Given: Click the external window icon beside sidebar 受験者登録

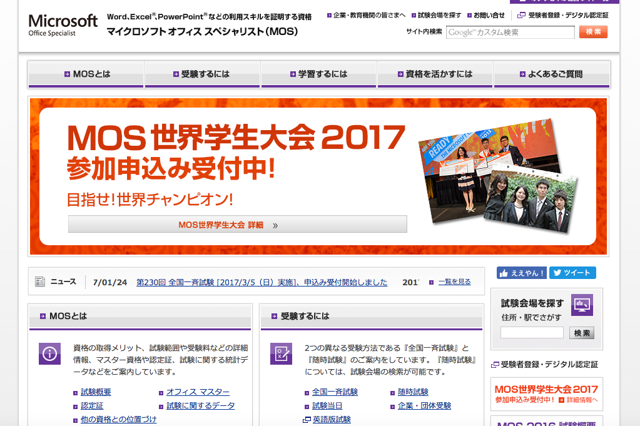Looking at the screenshot, I should click(x=495, y=365).
